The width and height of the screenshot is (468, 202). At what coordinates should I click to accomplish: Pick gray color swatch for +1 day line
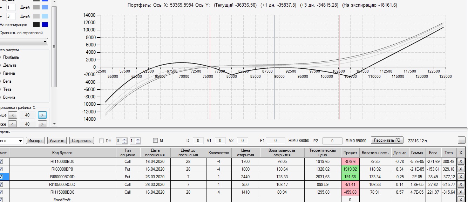(x=36, y=7)
